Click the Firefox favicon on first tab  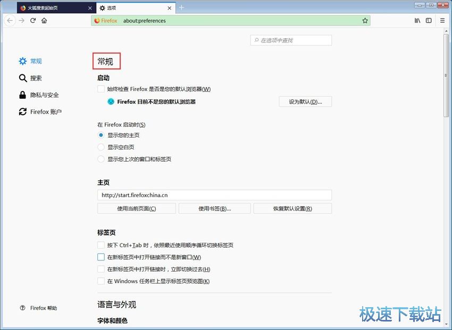(x=23, y=8)
